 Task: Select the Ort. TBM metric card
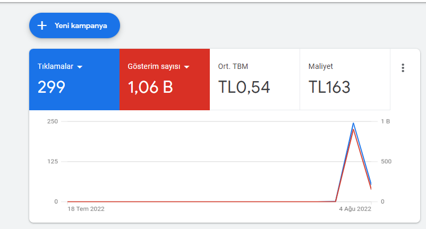point(255,80)
